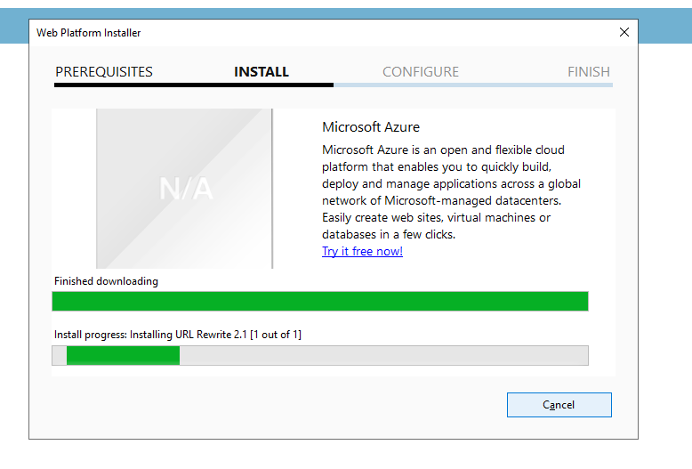692x469 pixels.
Task: Click the N/A product thumbnail image
Action: [184, 189]
